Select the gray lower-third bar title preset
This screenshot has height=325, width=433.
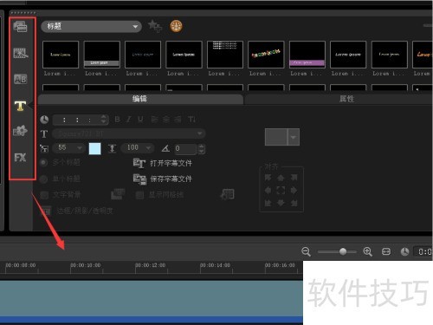click(x=101, y=55)
